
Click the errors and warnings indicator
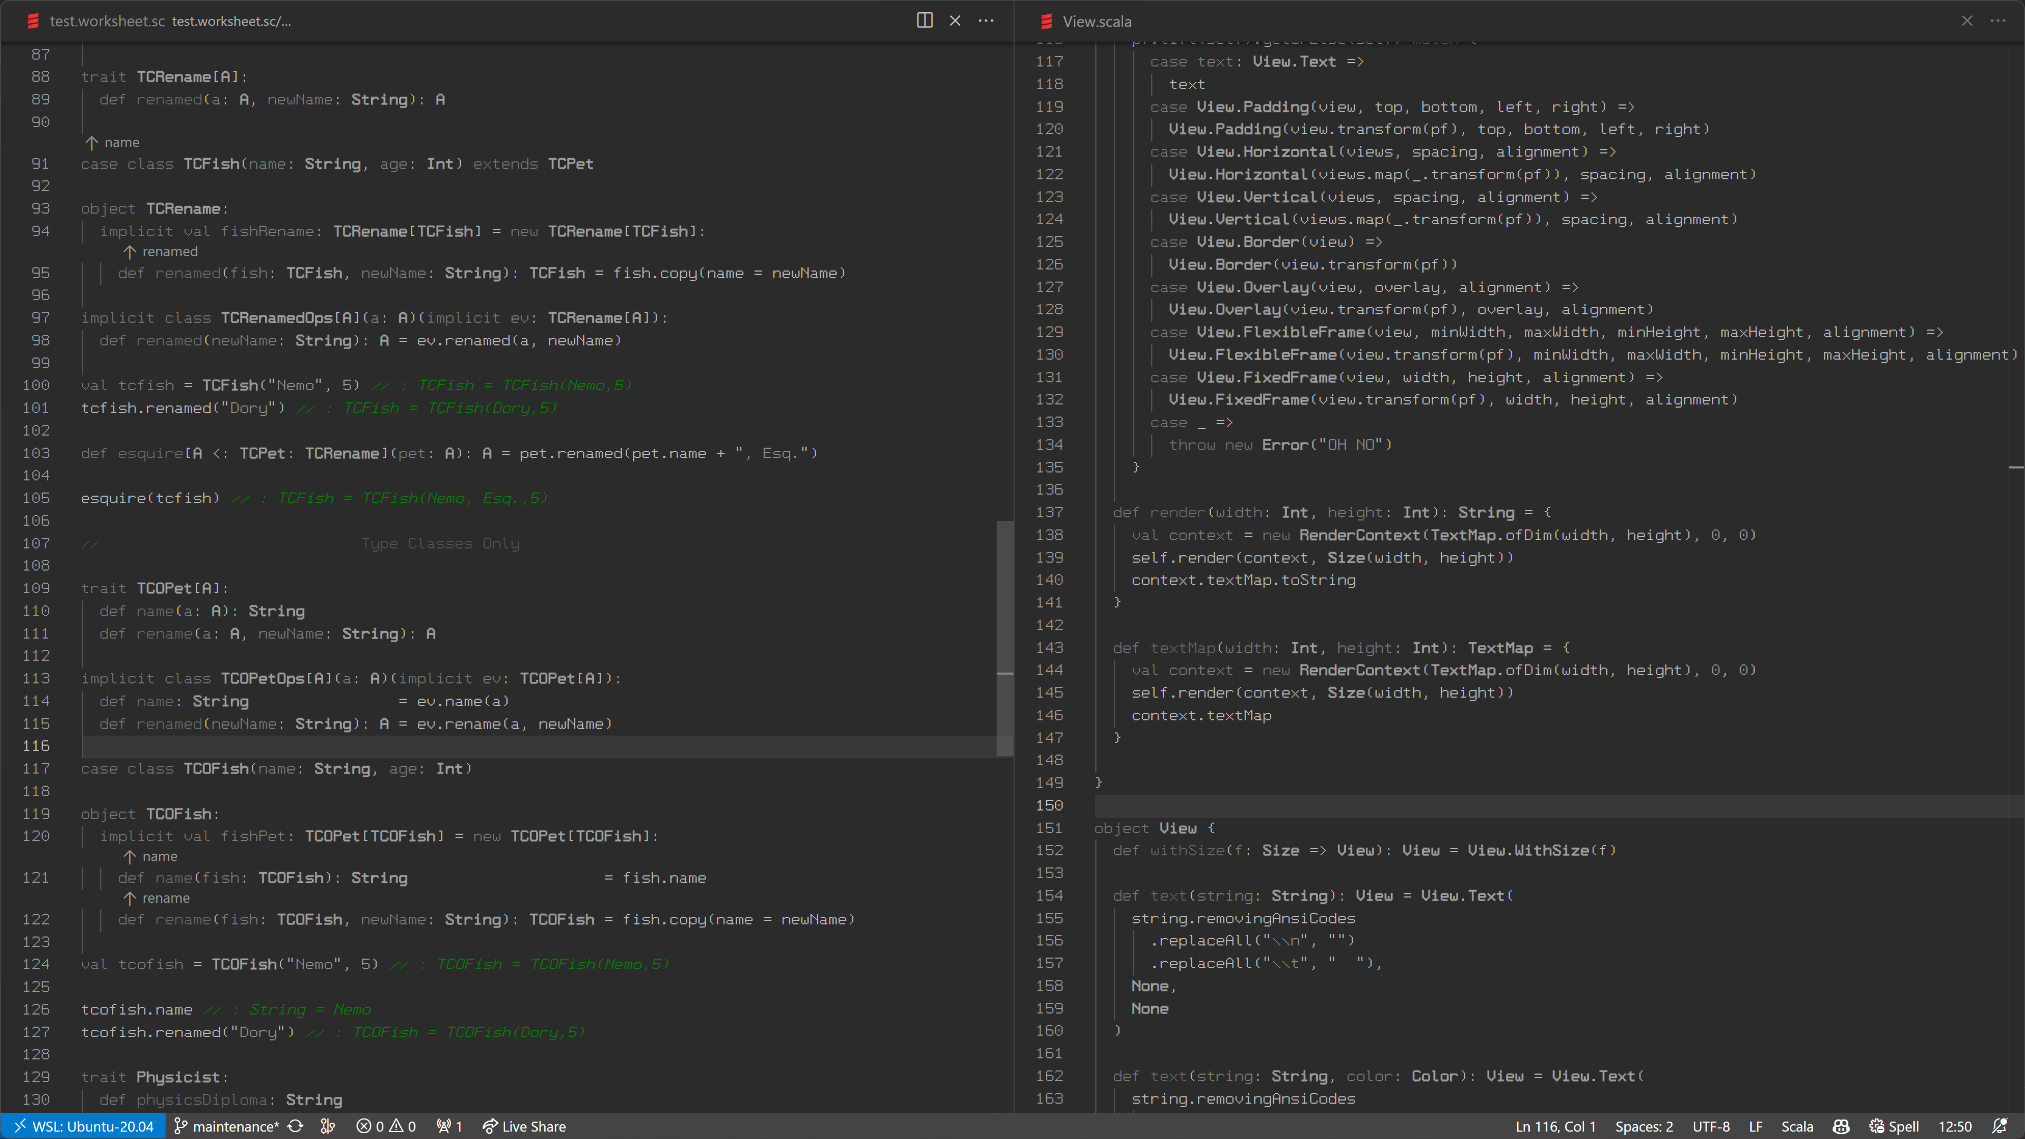386,1126
